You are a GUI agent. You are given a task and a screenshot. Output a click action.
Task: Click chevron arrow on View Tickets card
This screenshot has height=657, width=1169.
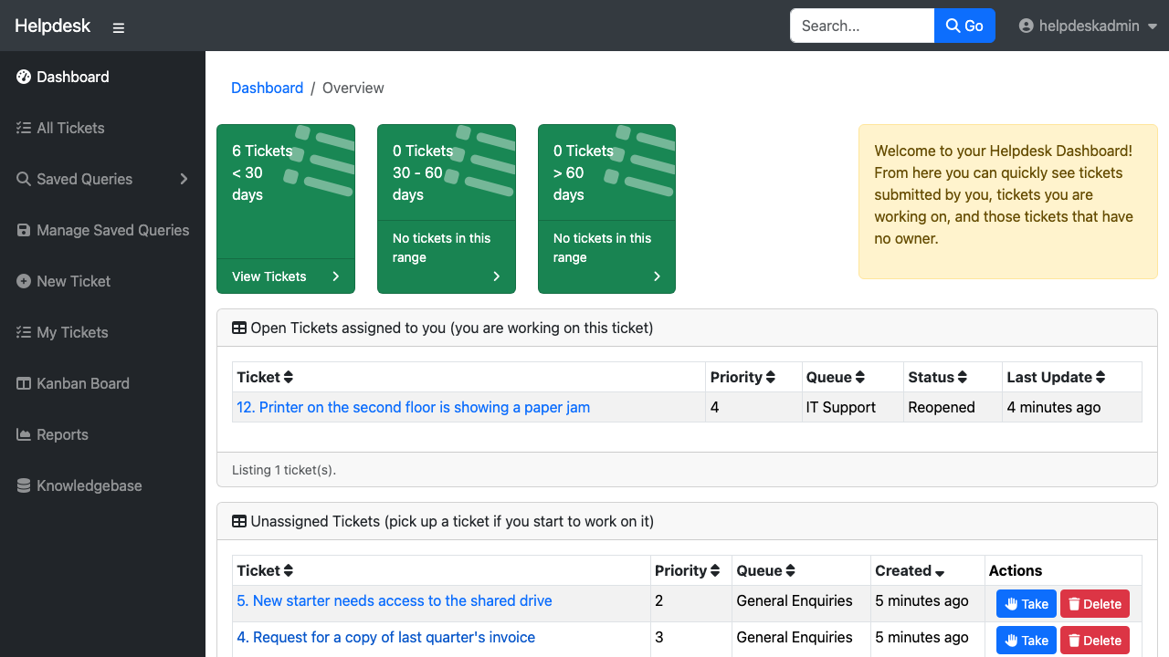[x=336, y=276]
